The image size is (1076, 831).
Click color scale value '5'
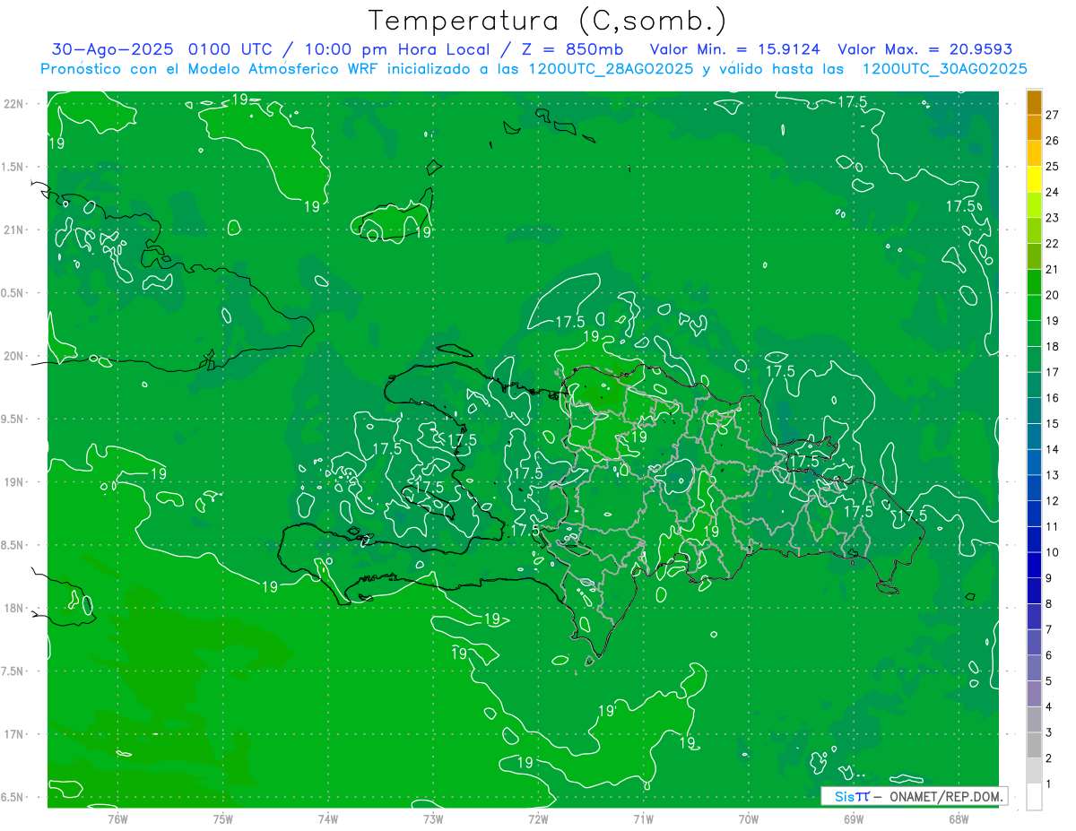(1048, 680)
